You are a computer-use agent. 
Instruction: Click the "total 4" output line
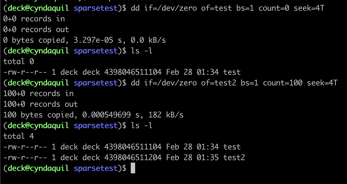[x=19, y=136]
